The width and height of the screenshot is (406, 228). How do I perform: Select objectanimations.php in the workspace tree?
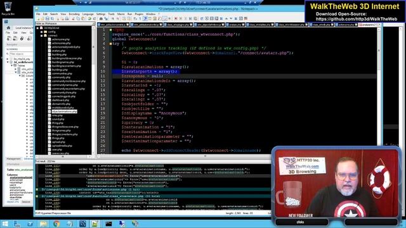click(65, 111)
